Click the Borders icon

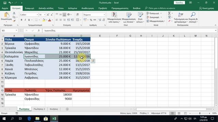click(x=36, y=20)
